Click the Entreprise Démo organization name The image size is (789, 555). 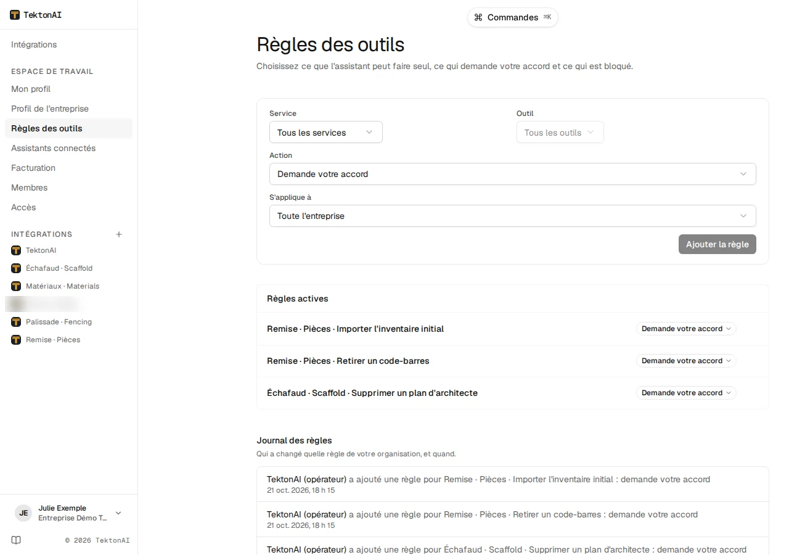73,518
